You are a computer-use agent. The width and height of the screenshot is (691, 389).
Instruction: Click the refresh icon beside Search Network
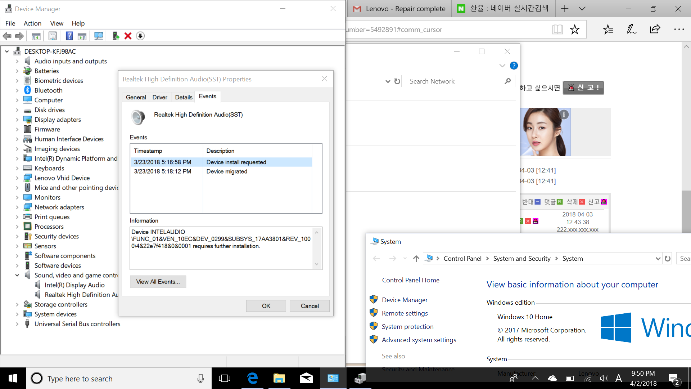pyautogui.click(x=397, y=81)
